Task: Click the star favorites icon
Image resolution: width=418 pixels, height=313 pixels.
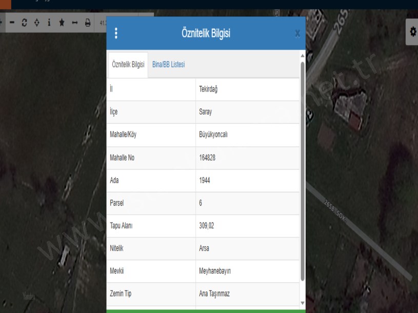Action: pyautogui.click(x=62, y=23)
